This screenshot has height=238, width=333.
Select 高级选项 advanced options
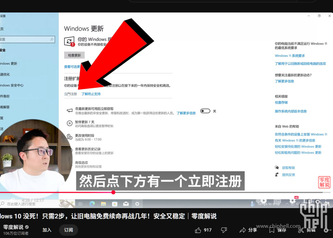pos(82,163)
